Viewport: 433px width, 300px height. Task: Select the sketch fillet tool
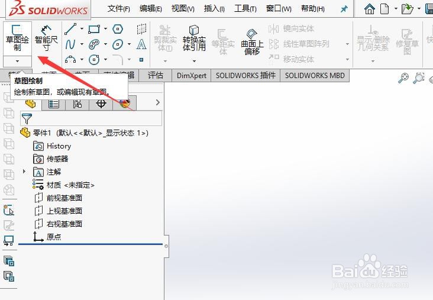click(x=118, y=59)
